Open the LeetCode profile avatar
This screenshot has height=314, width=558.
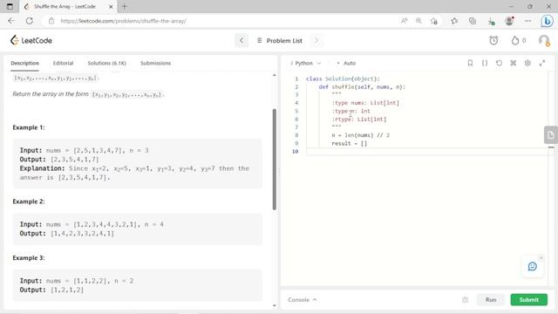click(x=544, y=41)
